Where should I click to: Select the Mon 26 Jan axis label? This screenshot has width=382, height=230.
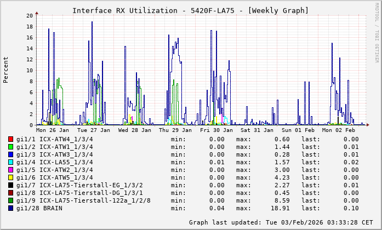53,130
